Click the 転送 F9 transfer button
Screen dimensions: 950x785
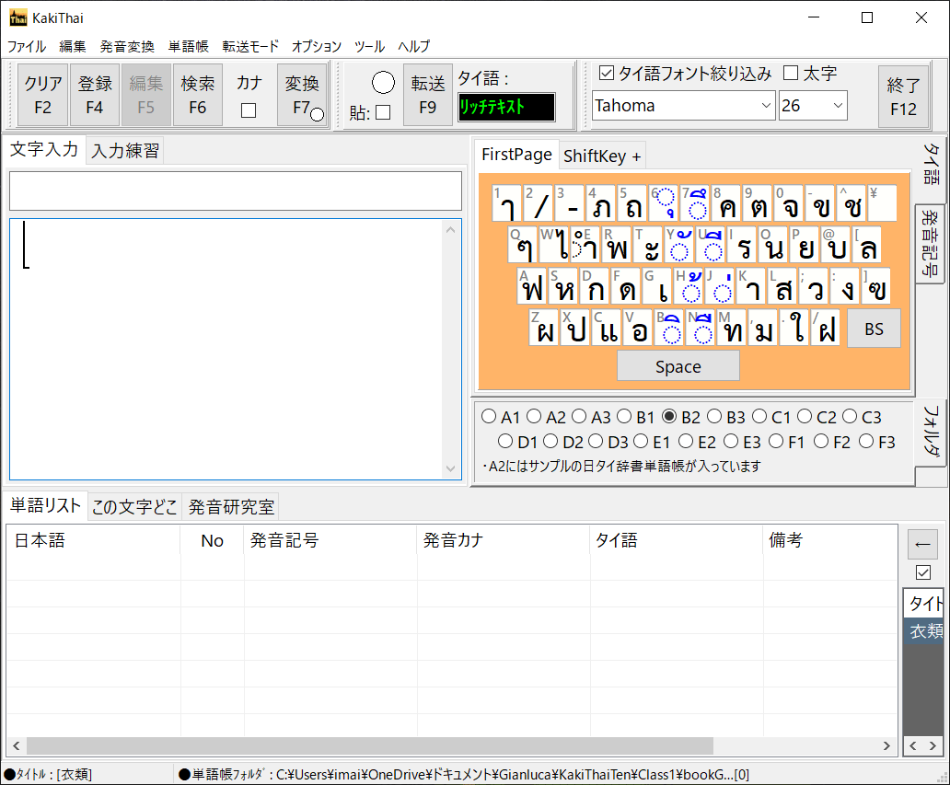coord(428,95)
